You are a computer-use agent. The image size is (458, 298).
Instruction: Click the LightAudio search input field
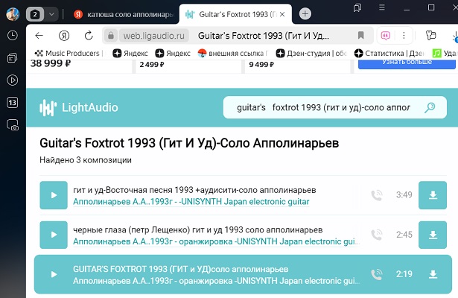tap(323, 107)
